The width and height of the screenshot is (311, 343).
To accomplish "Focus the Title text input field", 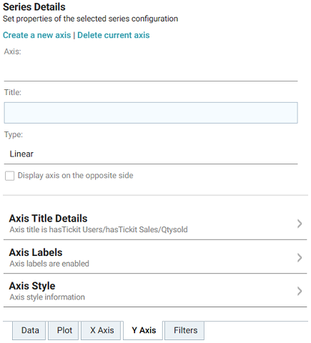I will pyautogui.click(x=151, y=113).
